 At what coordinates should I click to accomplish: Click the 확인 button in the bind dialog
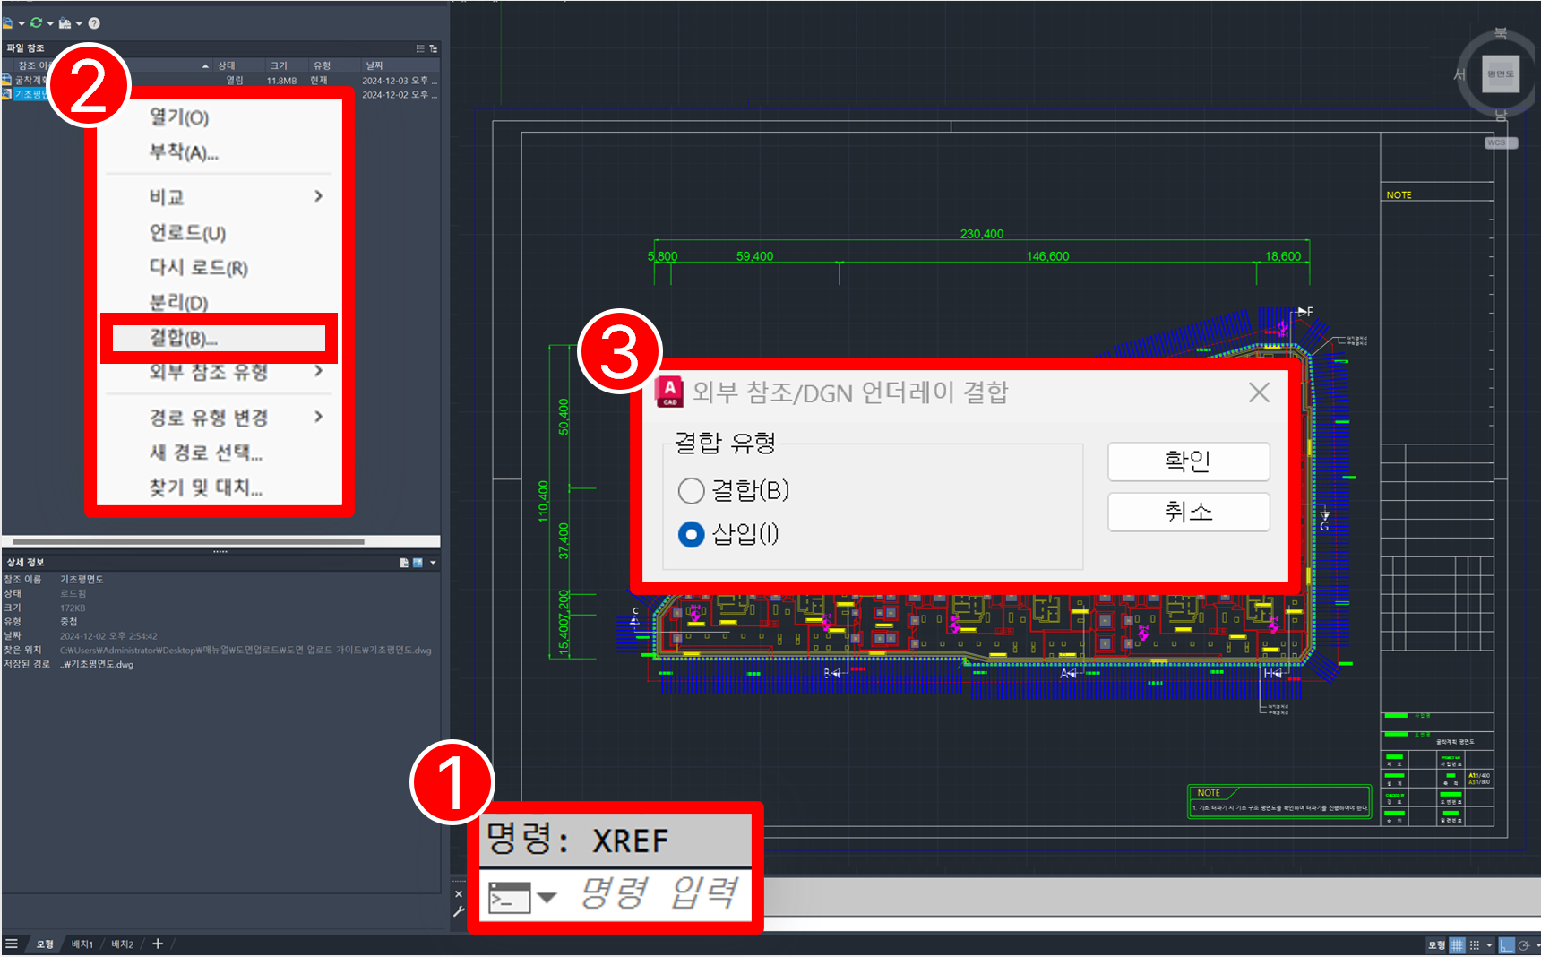tap(1188, 461)
